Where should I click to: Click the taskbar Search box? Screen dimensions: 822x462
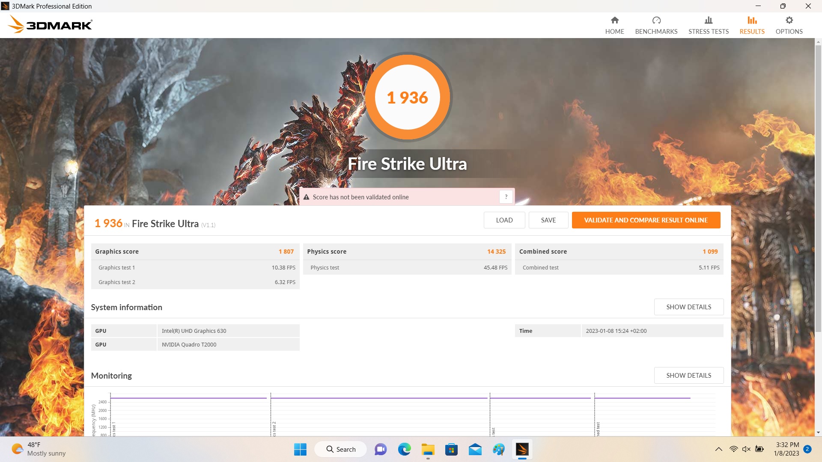(x=341, y=449)
